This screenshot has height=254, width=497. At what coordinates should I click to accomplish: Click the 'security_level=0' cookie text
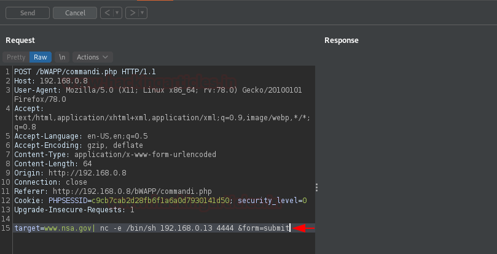tap(272, 201)
